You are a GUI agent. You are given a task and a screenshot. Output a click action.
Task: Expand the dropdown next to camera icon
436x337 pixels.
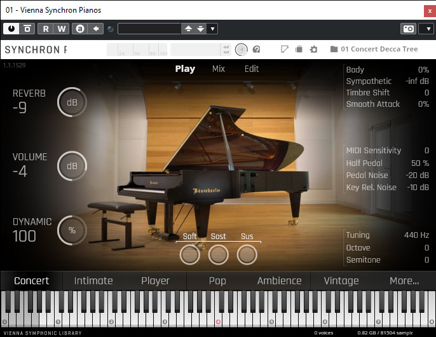(x=425, y=29)
